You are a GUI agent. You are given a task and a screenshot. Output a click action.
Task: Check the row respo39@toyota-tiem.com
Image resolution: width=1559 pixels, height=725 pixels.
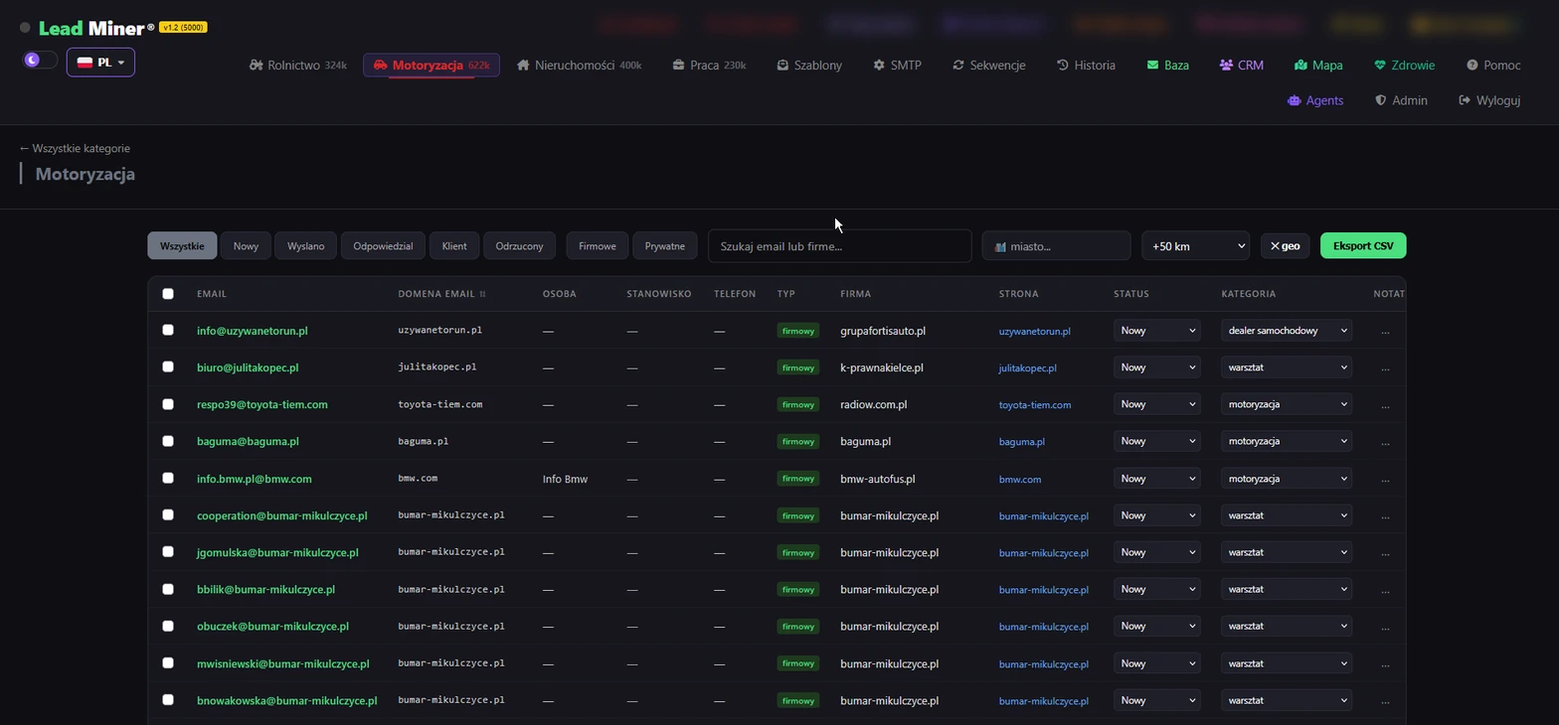(x=168, y=404)
